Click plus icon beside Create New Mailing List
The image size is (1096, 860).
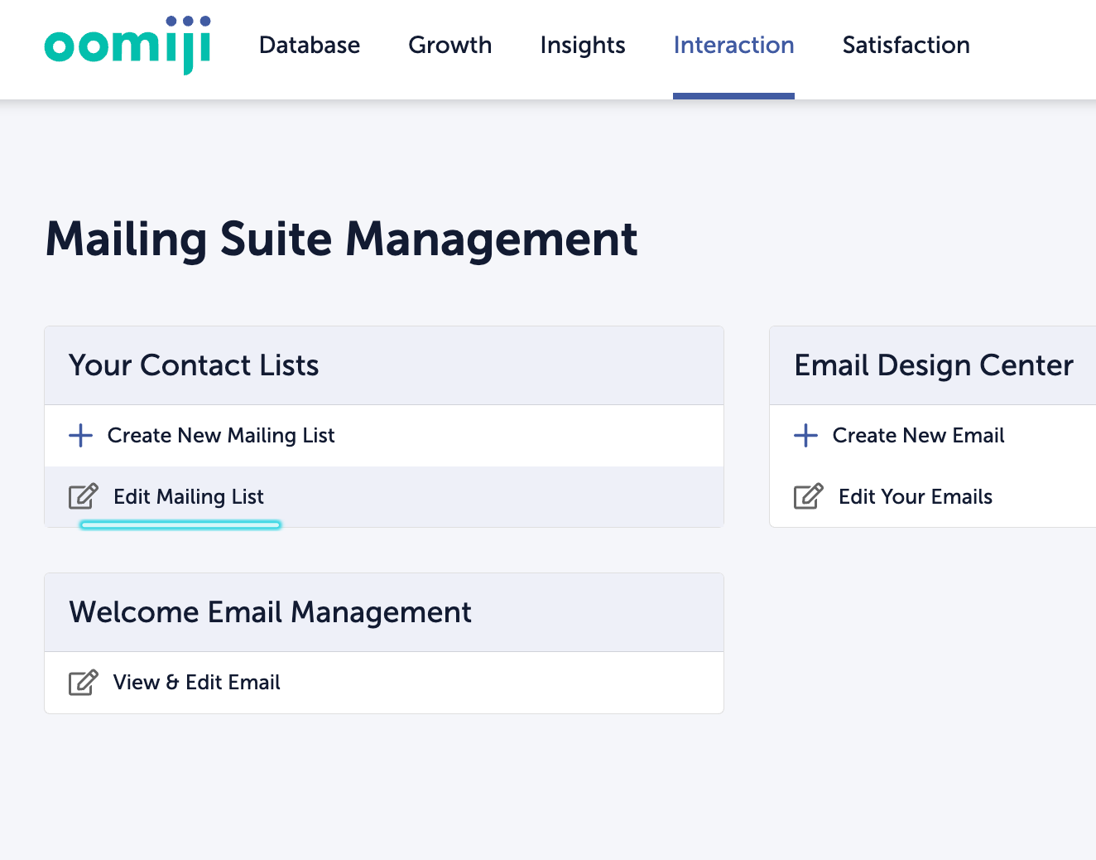click(x=80, y=435)
